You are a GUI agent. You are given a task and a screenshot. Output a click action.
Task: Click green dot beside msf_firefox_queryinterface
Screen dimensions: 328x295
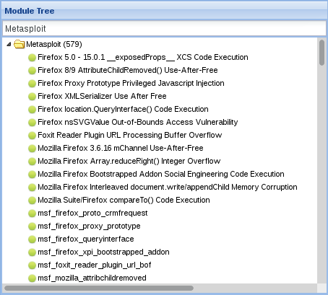coord(32,239)
